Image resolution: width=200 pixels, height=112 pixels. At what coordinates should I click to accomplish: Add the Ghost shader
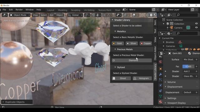121,78
